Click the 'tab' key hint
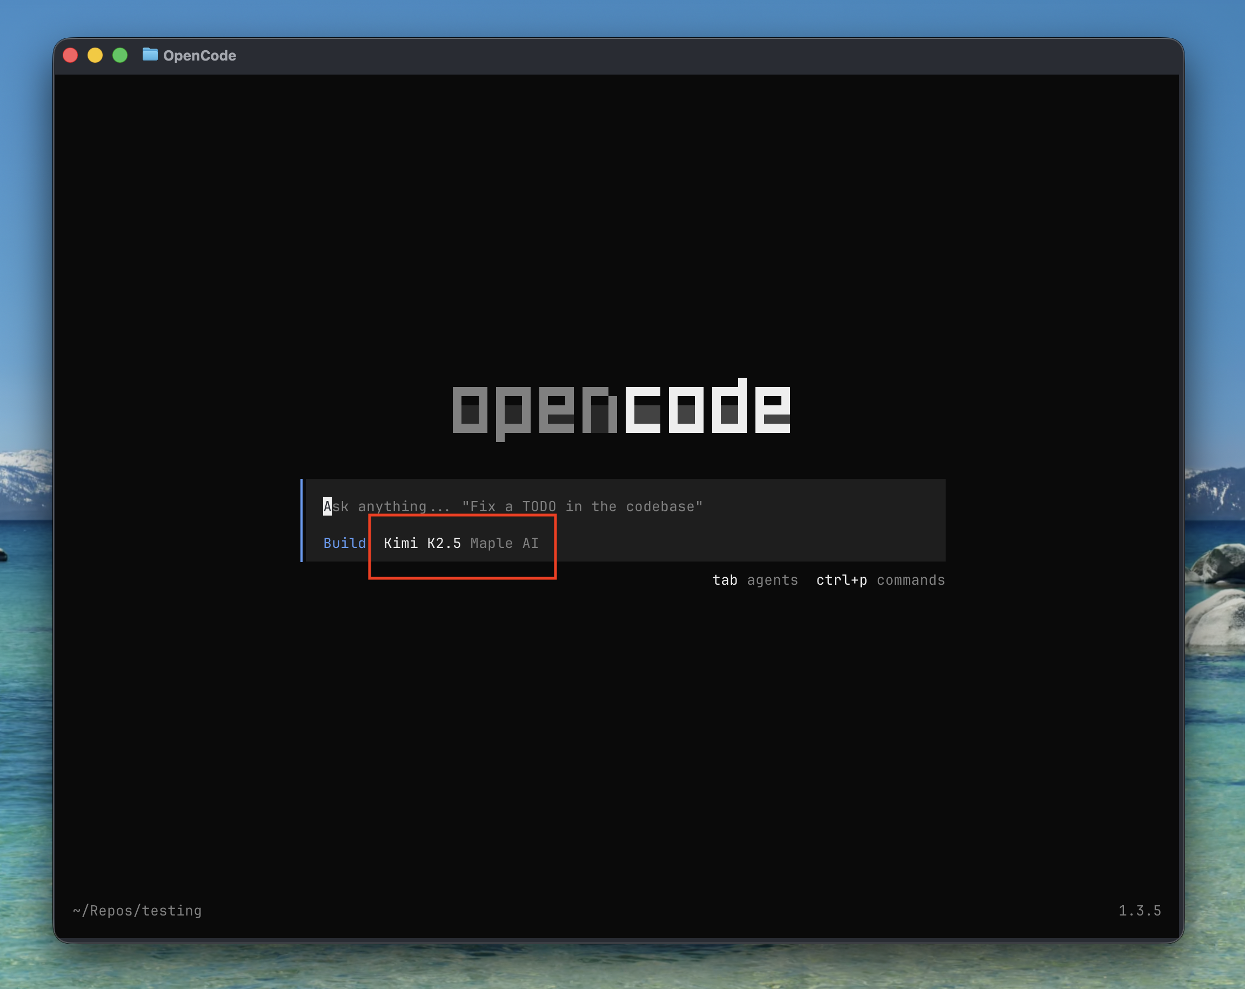 click(724, 580)
